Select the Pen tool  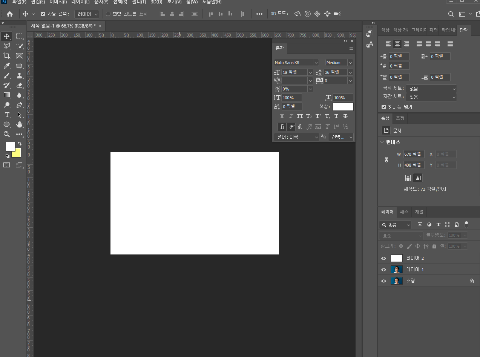[19, 105]
